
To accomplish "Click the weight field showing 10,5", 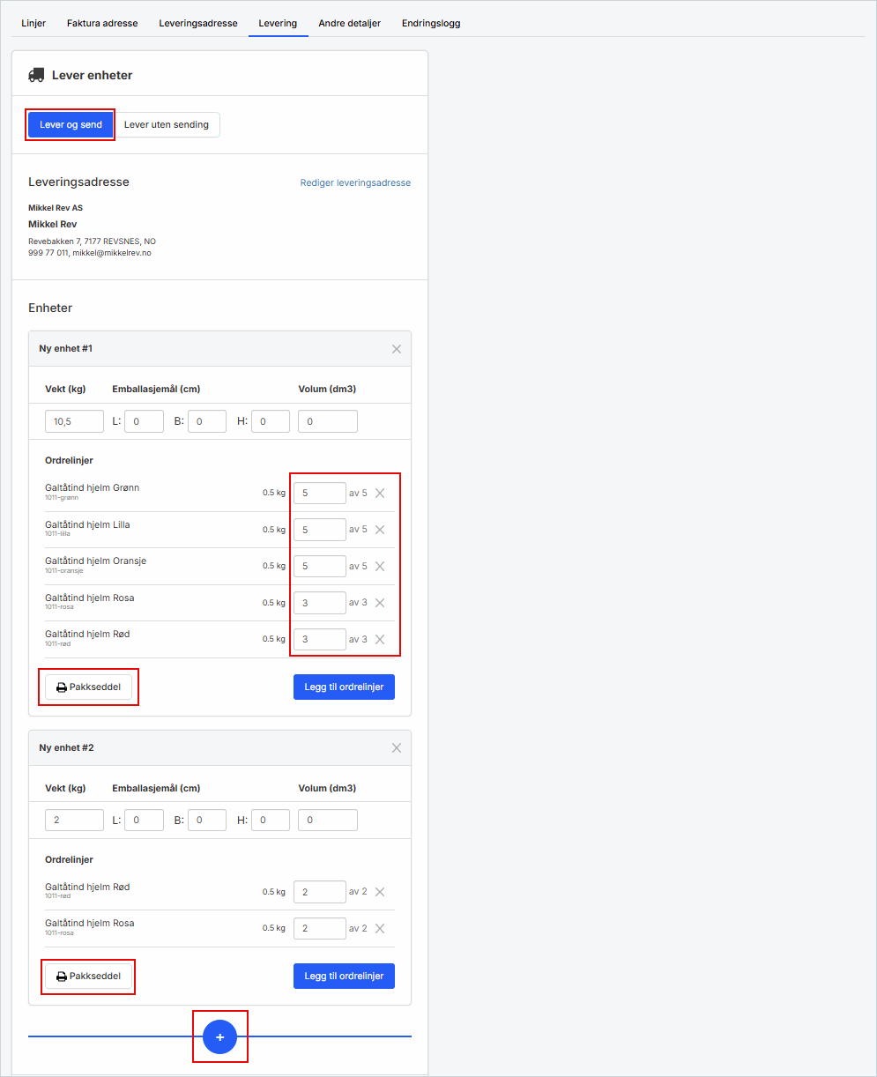I will [x=74, y=422].
